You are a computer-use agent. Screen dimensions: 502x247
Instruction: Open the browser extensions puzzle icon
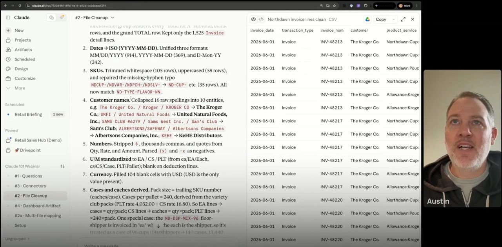coord(366,5)
